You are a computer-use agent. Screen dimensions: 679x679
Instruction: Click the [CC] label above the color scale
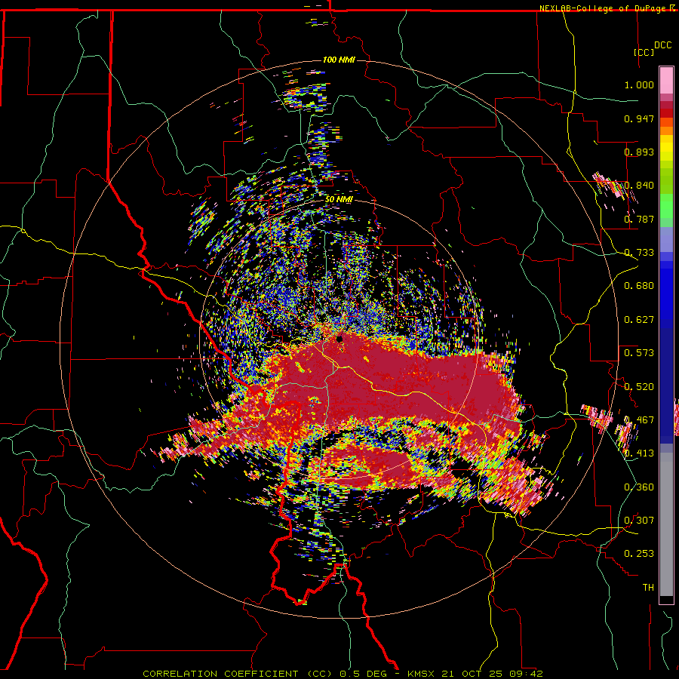(x=644, y=52)
